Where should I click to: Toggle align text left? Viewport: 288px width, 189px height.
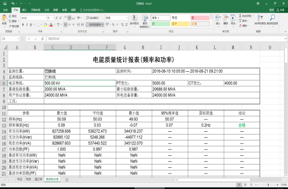click(66, 25)
